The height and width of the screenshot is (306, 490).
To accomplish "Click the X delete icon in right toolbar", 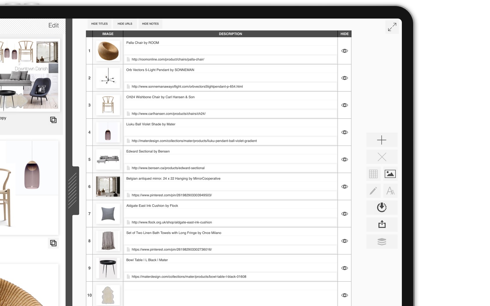I will tap(382, 157).
